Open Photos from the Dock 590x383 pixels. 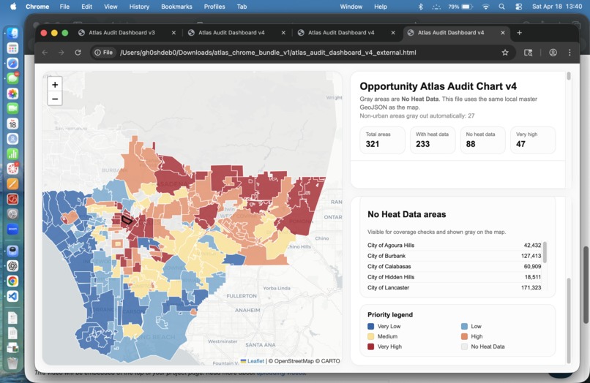[x=12, y=94]
